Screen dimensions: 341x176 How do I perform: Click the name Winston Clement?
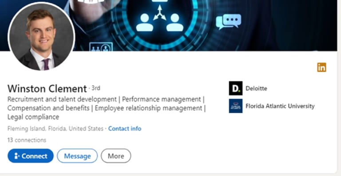click(x=47, y=89)
